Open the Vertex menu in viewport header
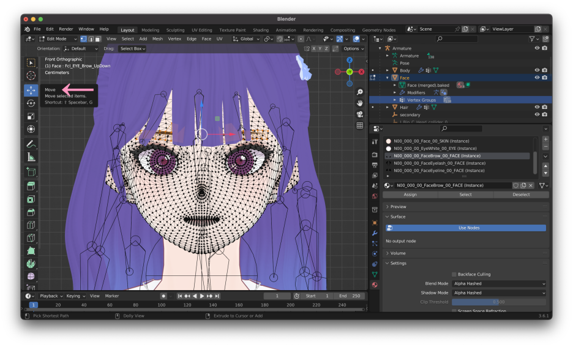Image resolution: width=573 pixels, height=347 pixels. 174,39
